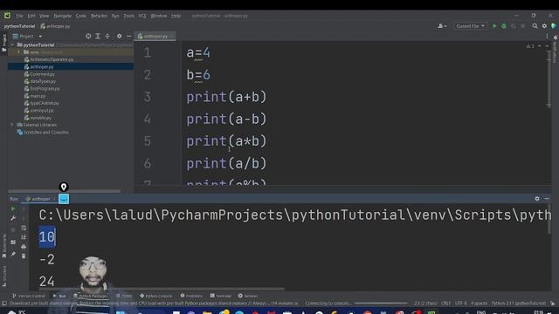Click pin tab icon in Run panel

[13, 254]
